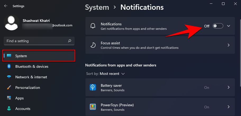Expand the Notifications settings chevron
241x116 pixels.
coord(229,26)
